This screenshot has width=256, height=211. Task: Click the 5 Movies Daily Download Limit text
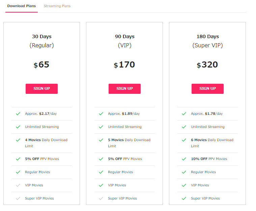tap(129, 143)
